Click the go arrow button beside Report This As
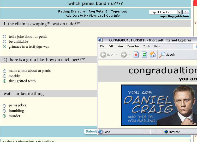 [x=186, y=12]
